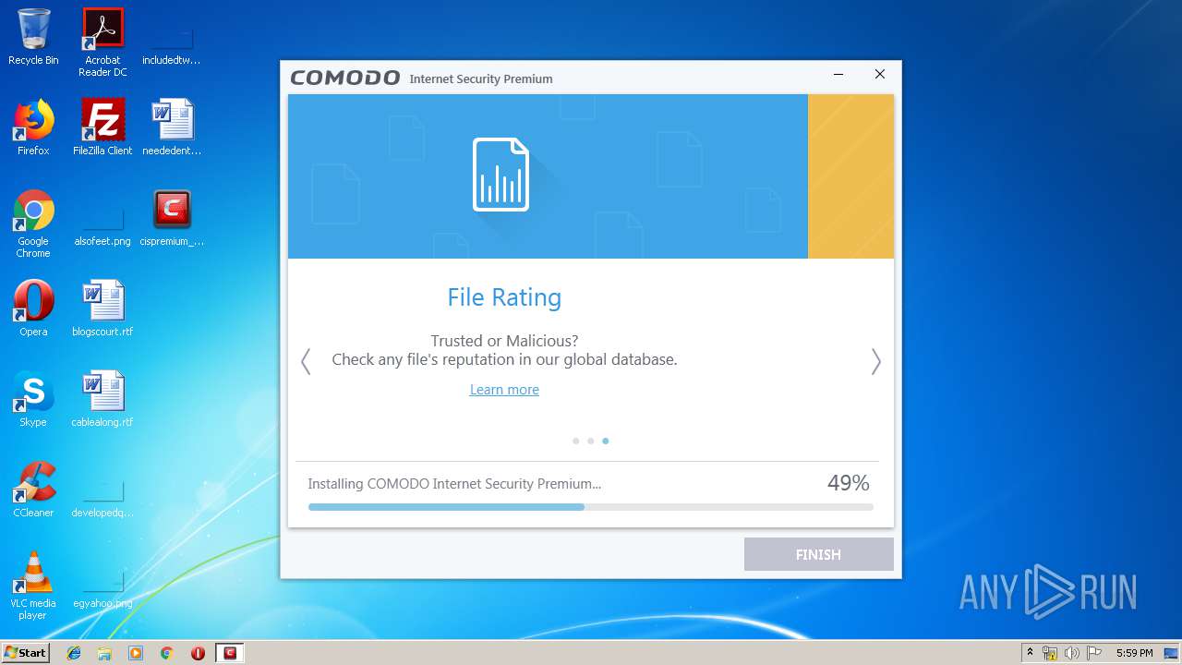Open Action Center flag tray icon
This screenshot has height=665, width=1182.
1094,653
